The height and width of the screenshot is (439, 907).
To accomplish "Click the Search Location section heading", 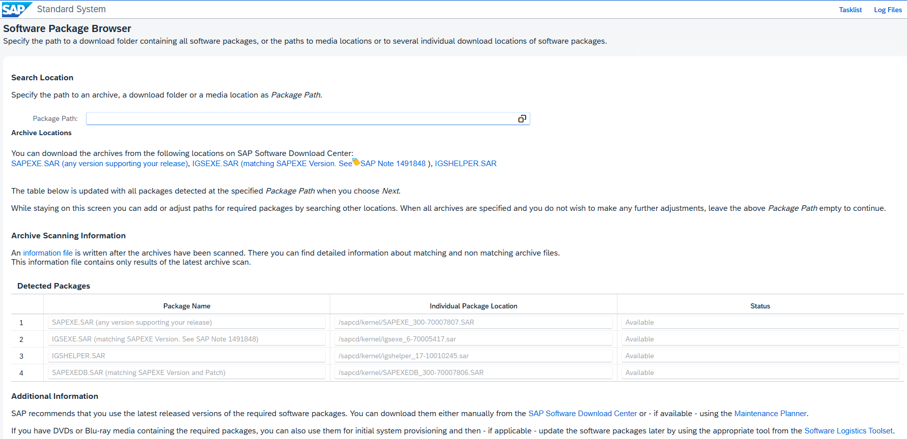I will (x=42, y=78).
